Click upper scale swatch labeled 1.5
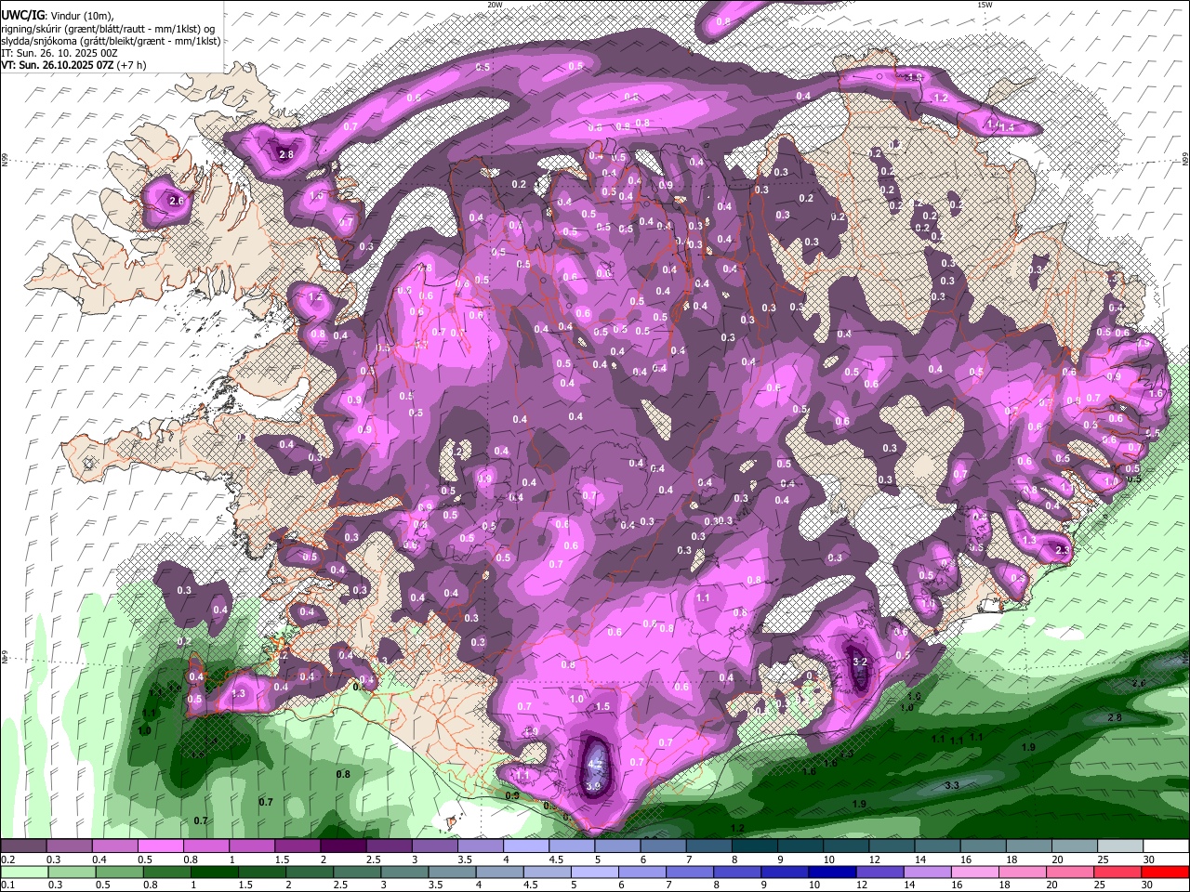1190x892 pixels. (x=297, y=846)
